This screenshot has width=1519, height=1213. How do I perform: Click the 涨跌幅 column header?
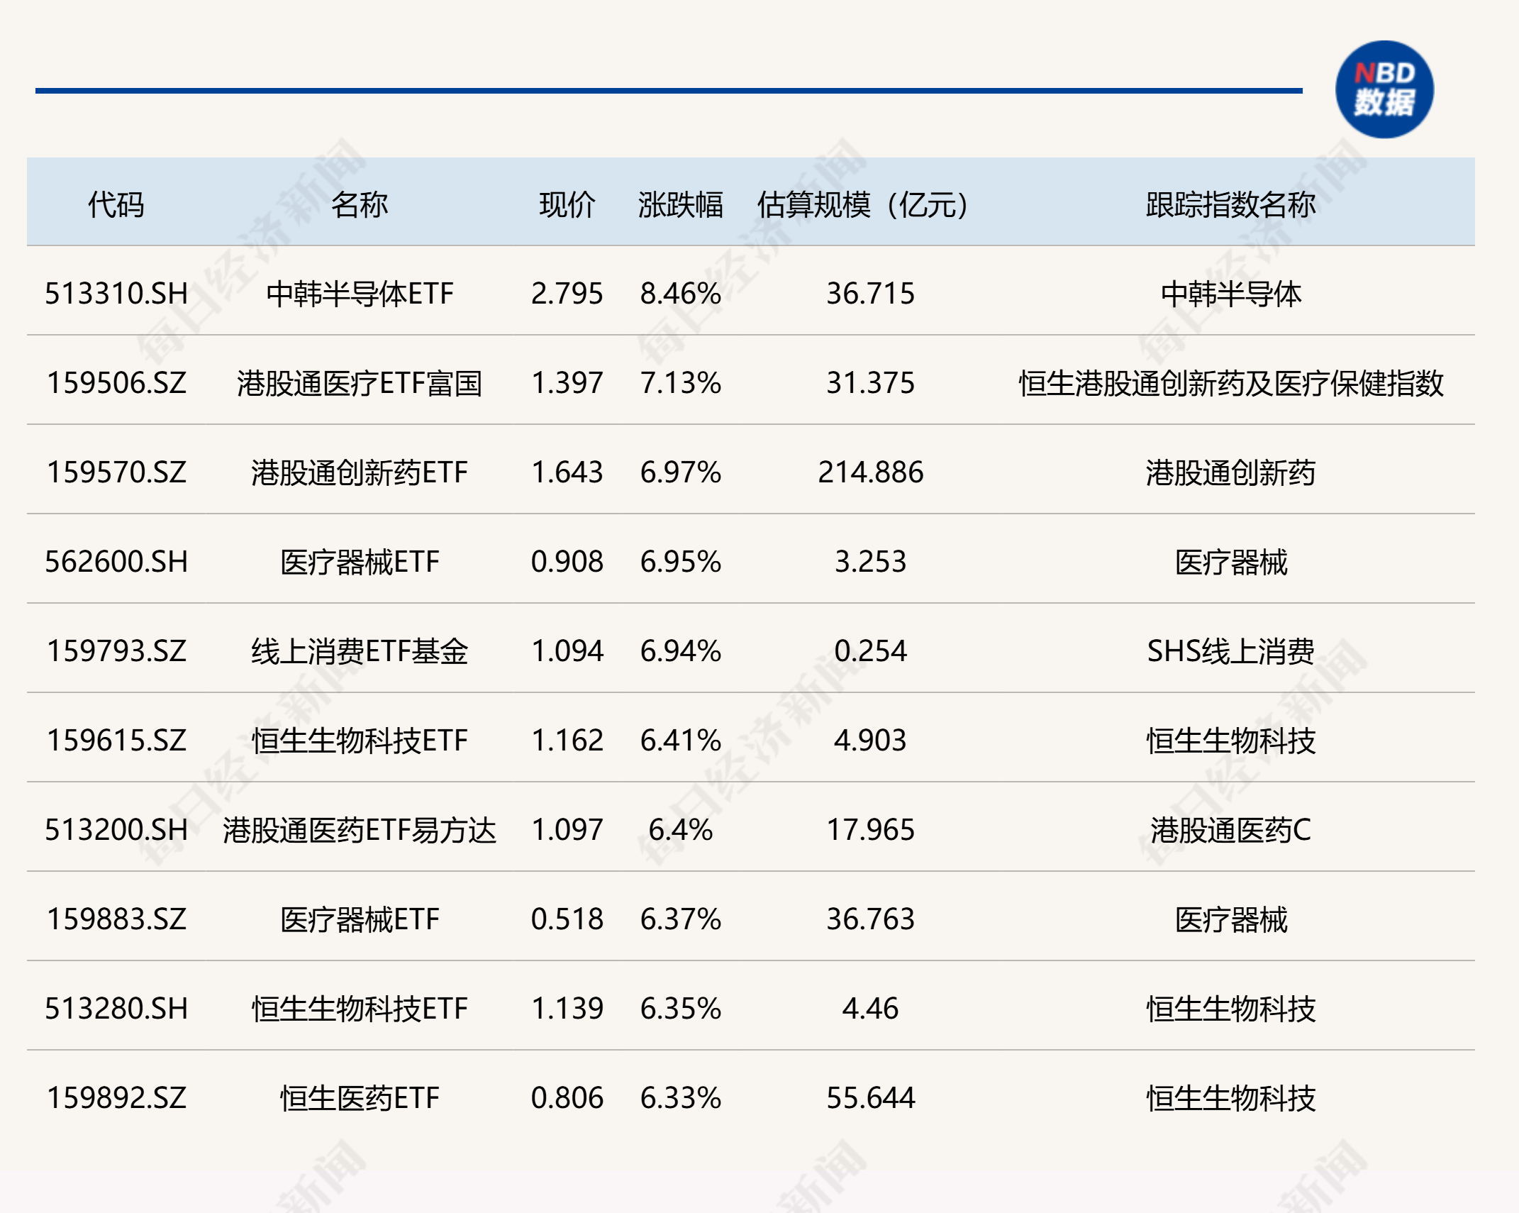tap(680, 204)
